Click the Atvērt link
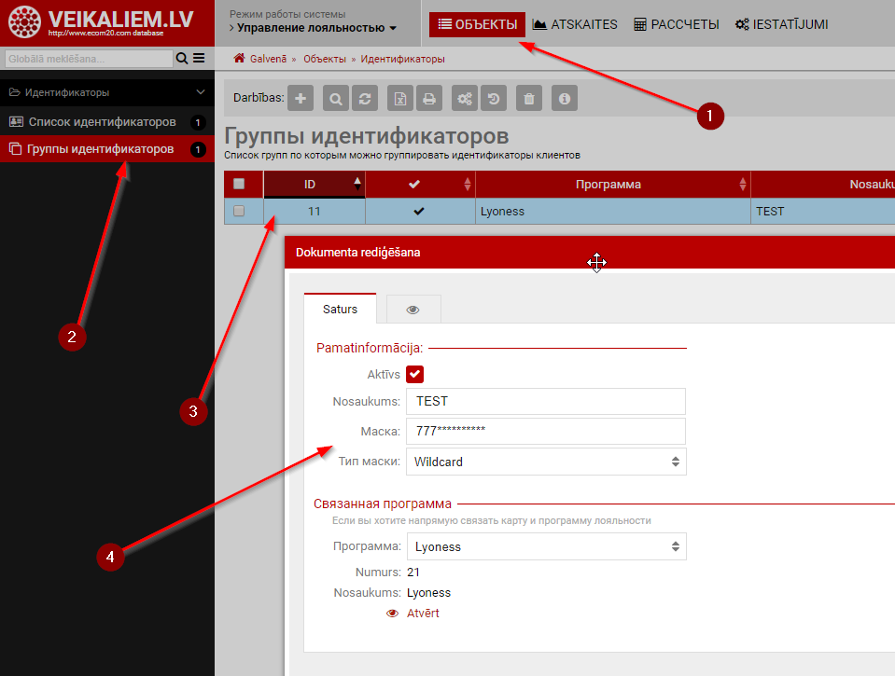 (422, 614)
